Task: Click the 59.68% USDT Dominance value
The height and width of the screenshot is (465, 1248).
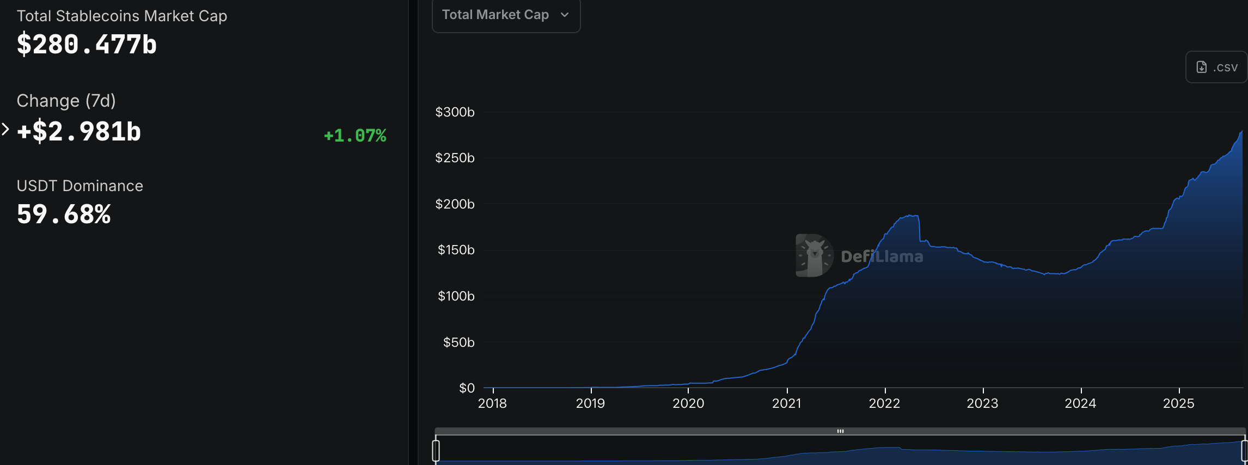Action: click(x=64, y=215)
